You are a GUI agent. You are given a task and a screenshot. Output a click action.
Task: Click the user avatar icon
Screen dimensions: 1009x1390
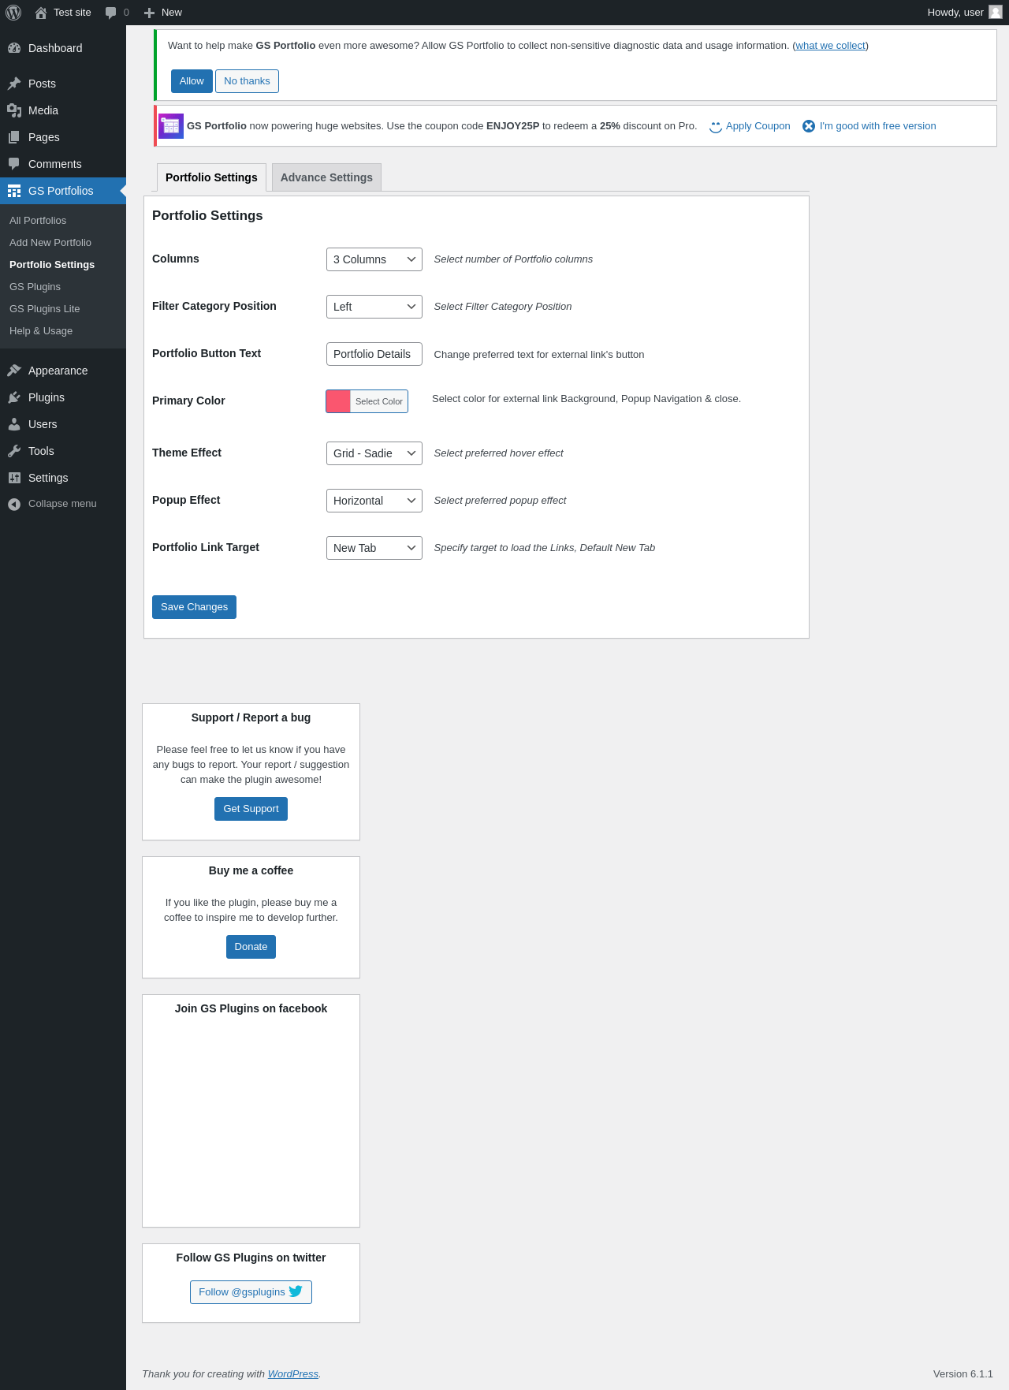pos(996,12)
